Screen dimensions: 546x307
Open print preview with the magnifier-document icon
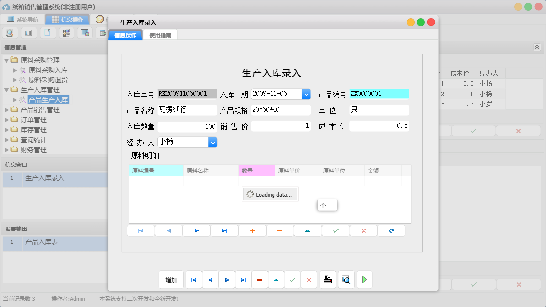click(346, 279)
